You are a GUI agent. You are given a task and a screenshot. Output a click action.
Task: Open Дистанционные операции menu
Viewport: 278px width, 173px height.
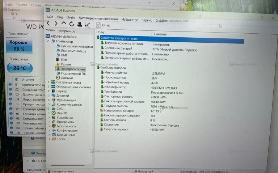click(x=98, y=18)
